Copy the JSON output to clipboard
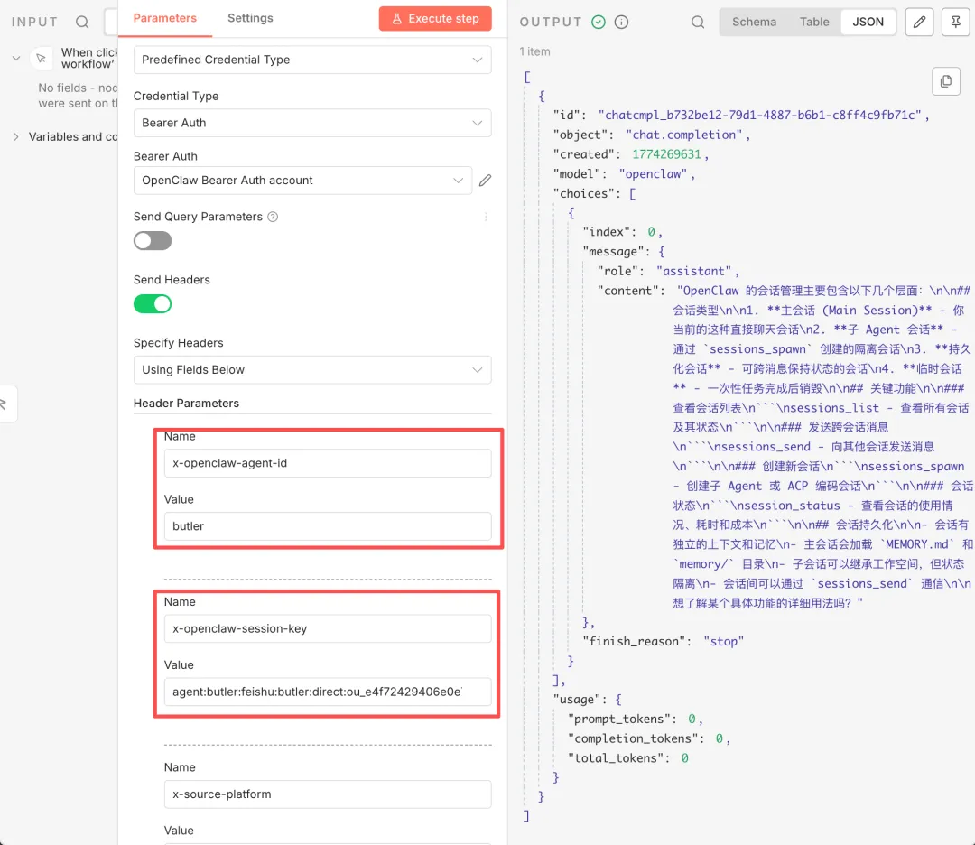This screenshot has width=975, height=845. pyautogui.click(x=945, y=81)
